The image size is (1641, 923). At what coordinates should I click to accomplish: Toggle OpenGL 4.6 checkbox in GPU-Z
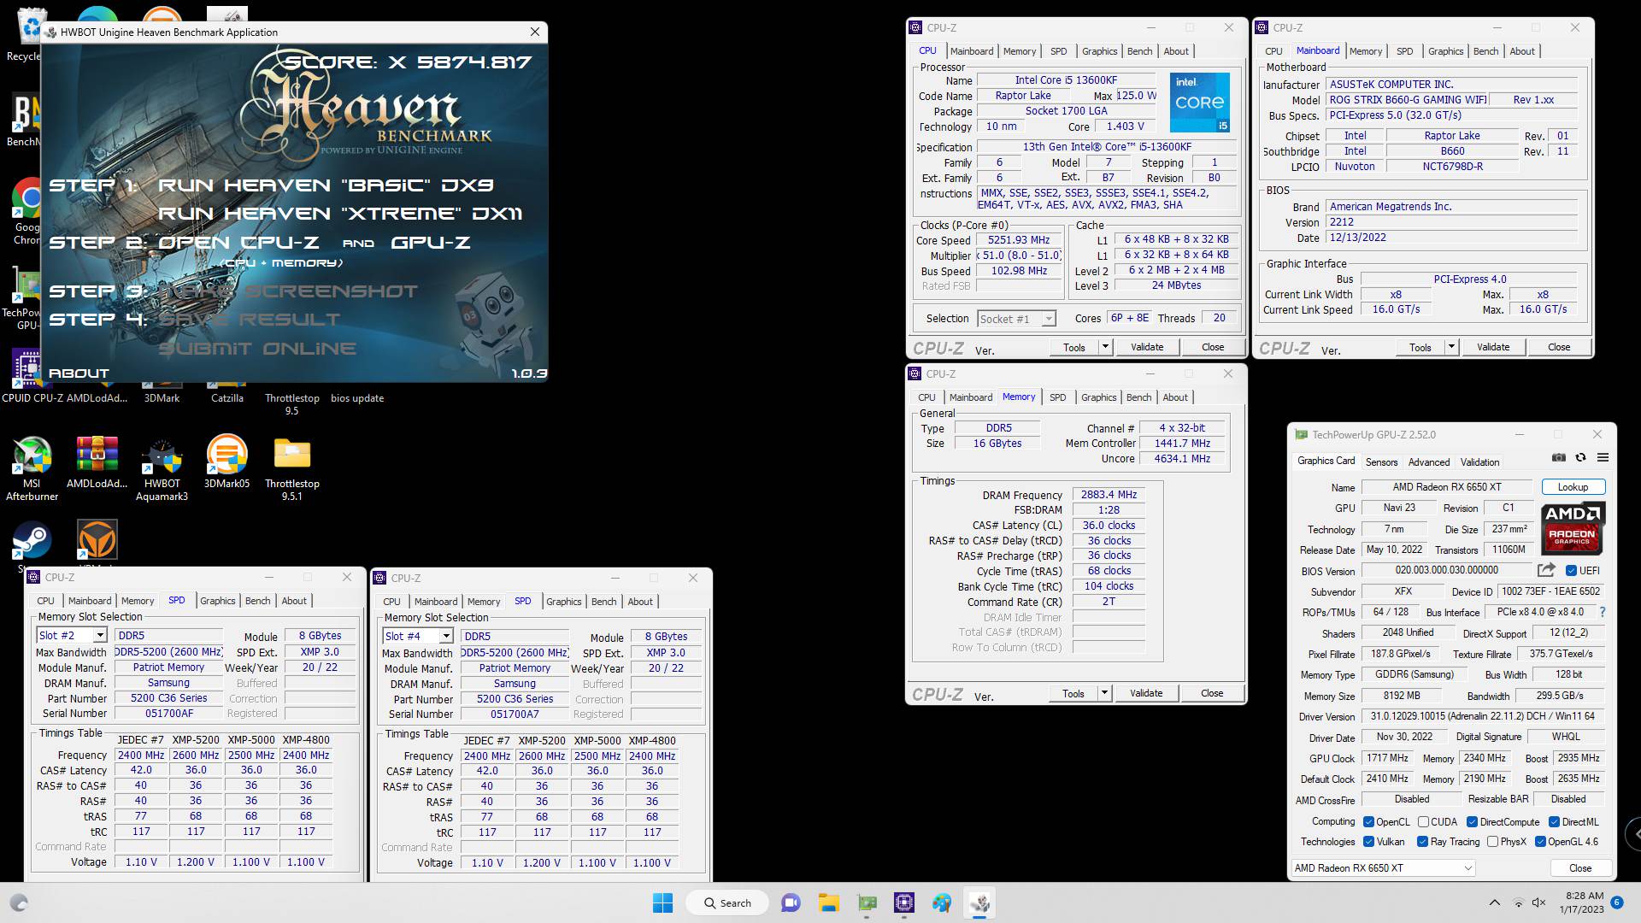click(x=1540, y=842)
